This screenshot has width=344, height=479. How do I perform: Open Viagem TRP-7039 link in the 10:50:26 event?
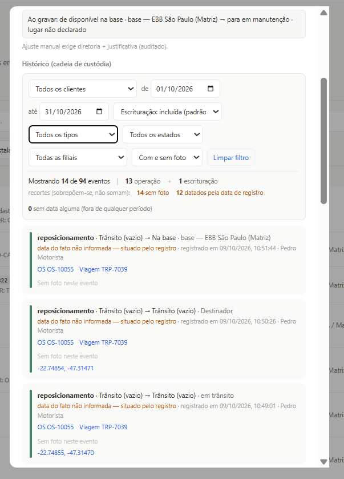(x=103, y=342)
